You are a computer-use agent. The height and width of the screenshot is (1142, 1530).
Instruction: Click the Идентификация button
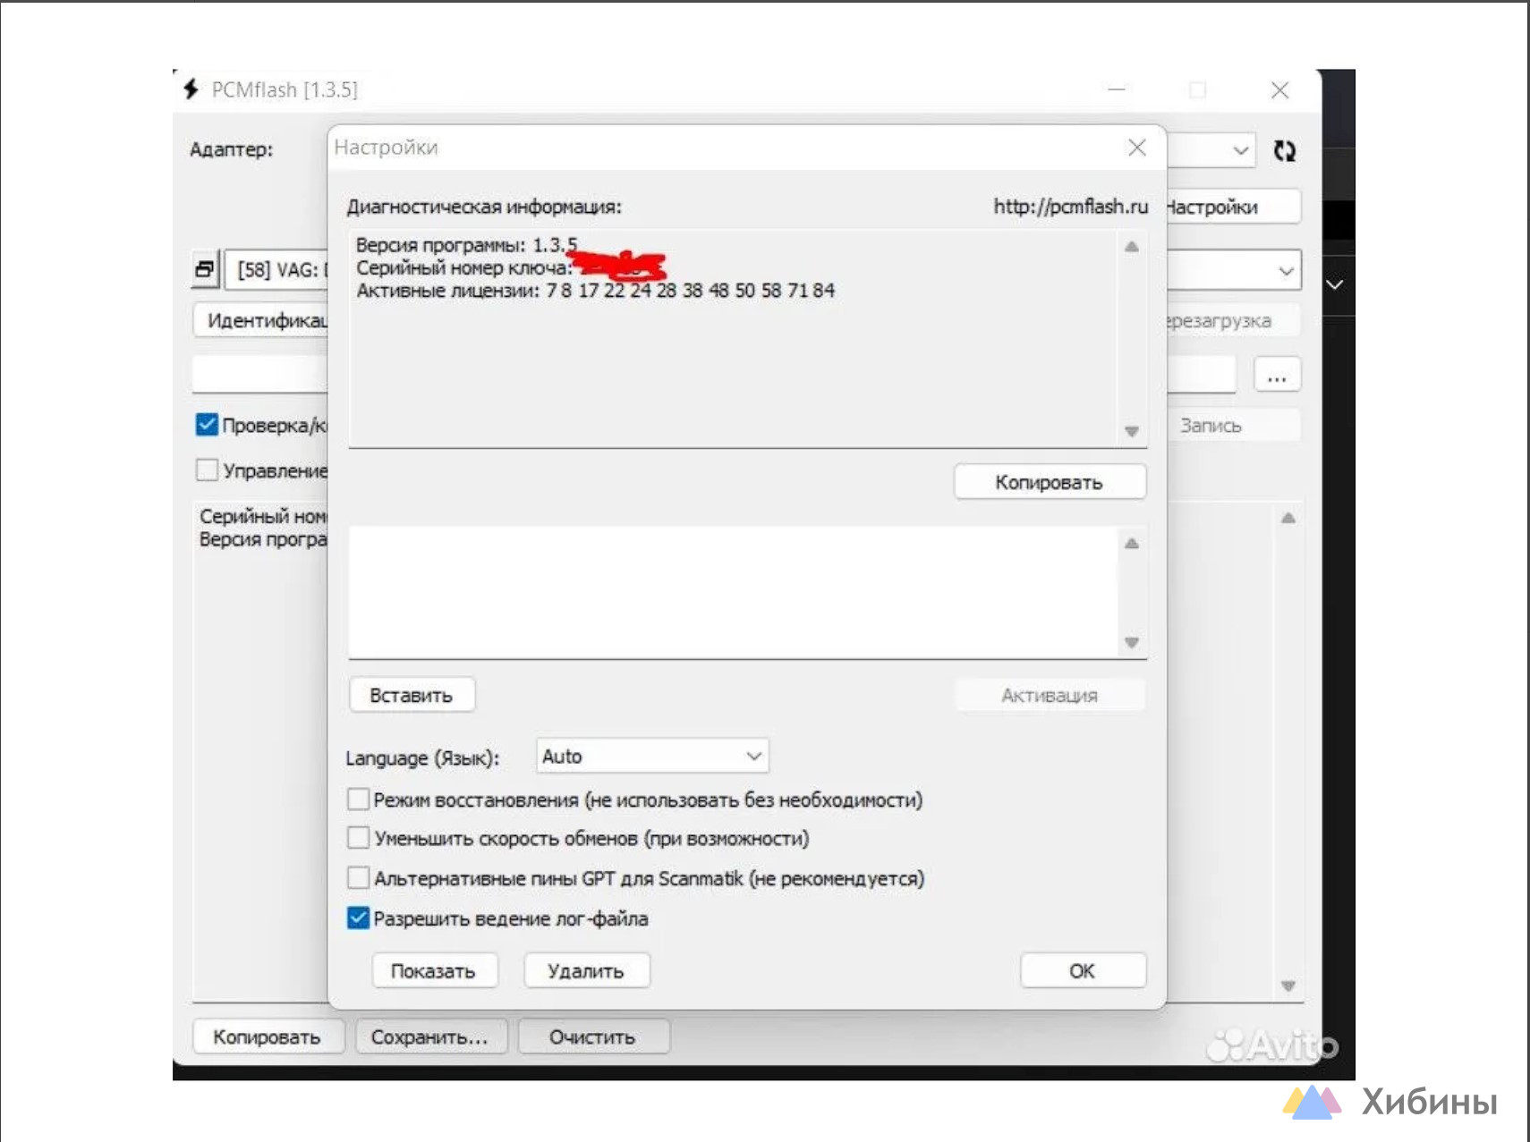click(x=261, y=320)
